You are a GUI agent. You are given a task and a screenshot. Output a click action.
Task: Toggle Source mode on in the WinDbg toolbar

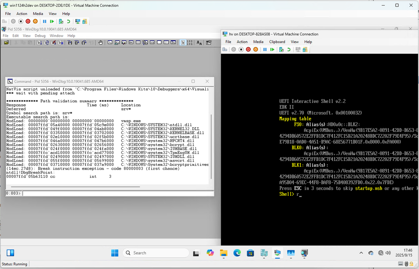(x=183, y=43)
